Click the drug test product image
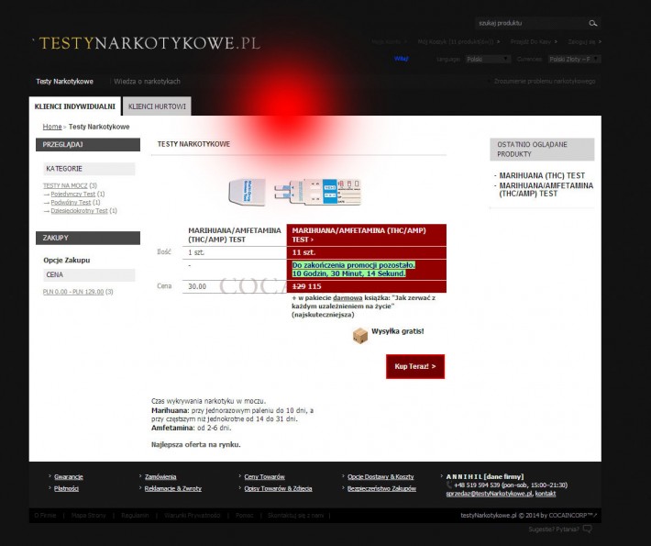This screenshot has height=546, width=651. coord(294,192)
